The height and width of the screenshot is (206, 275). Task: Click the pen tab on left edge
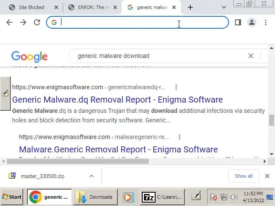(x=5, y=94)
